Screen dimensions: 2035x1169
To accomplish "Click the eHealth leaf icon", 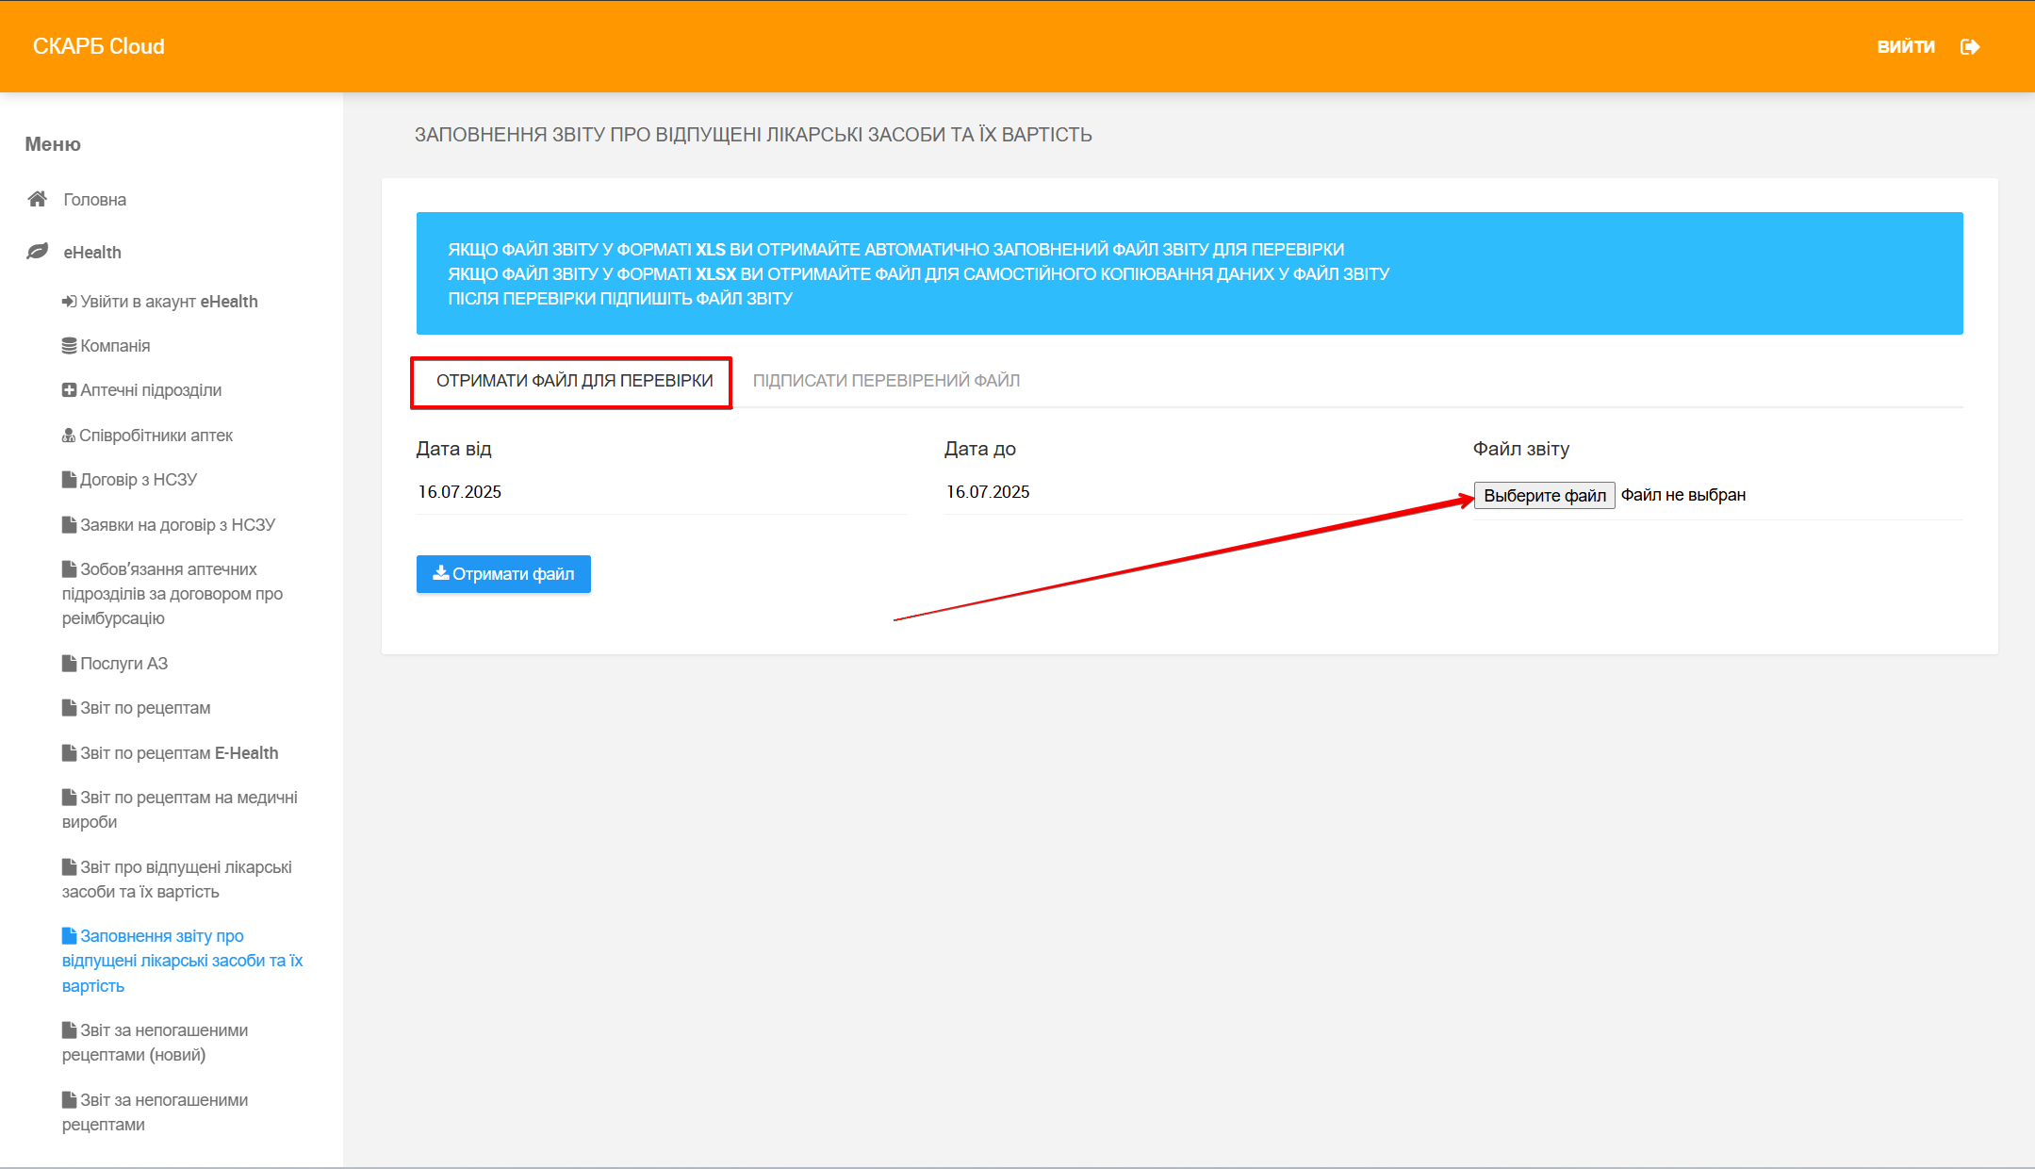I will coord(38,252).
